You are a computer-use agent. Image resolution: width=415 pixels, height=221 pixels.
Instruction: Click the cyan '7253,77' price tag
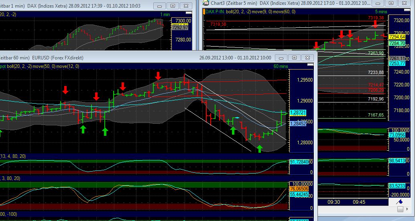[x=397, y=63]
